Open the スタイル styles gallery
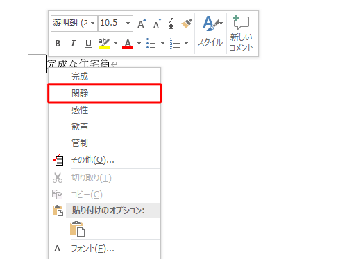 click(210, 33)
